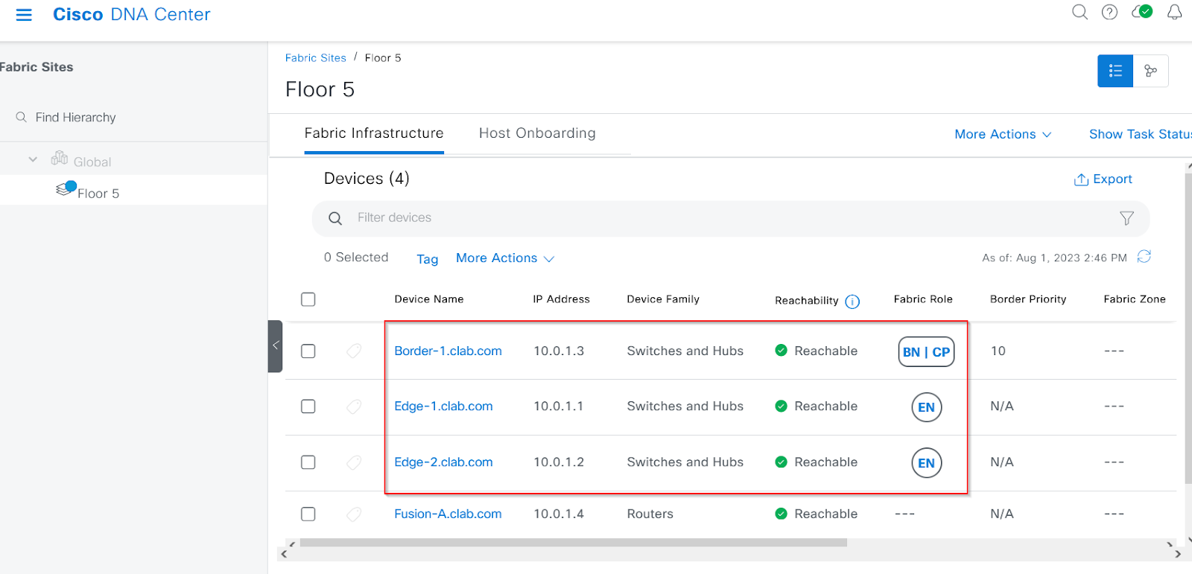
Task: Check the Border-1.clab.com row checkbox
Action: pyautogui.click(x=308, y=351)
